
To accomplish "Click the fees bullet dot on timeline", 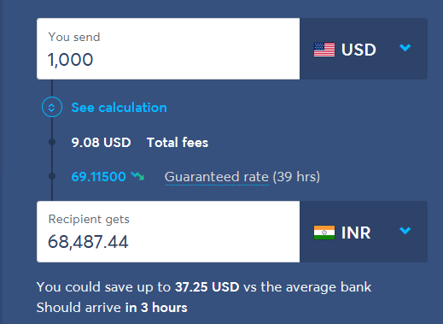I will [x=52, y=142].
